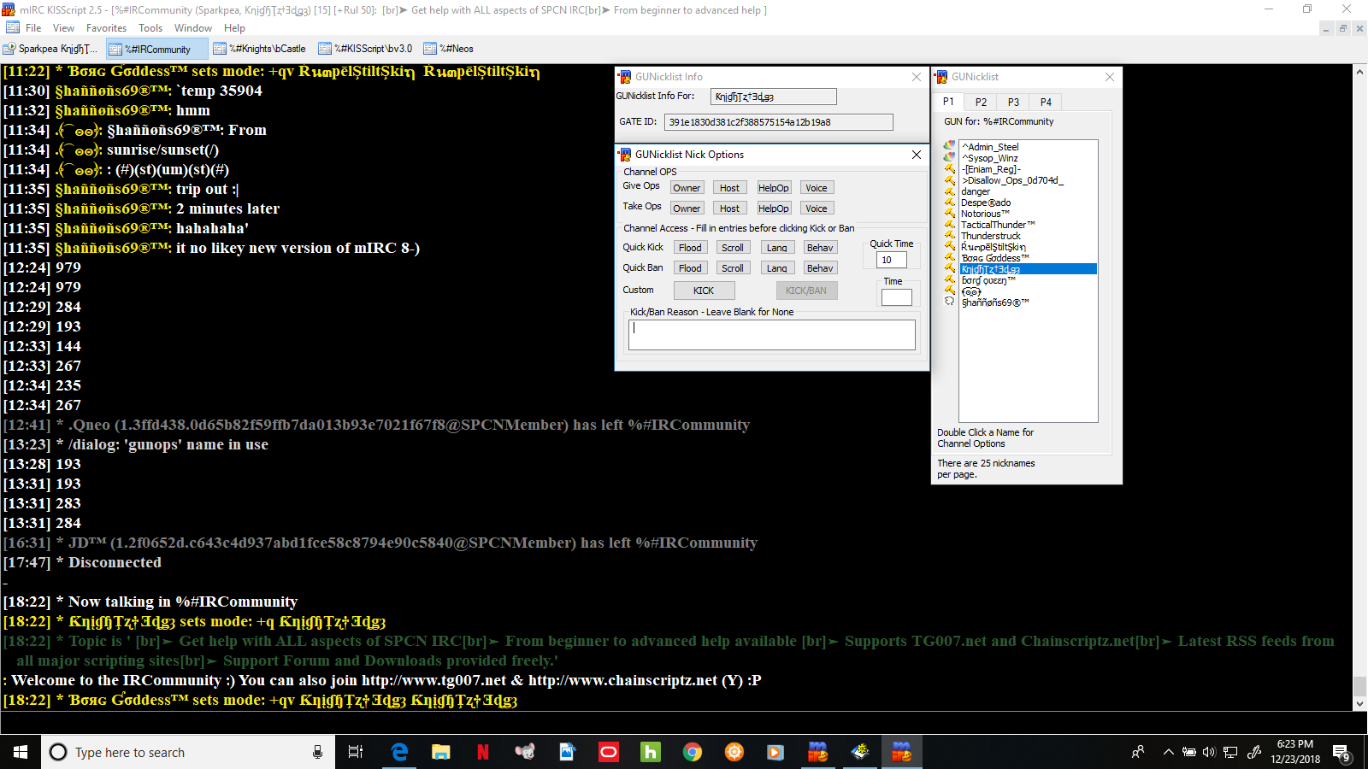Image resolution: width=1368 pixels, height=769 pixels.
Task: Open File Explorer from the taskbar
Action: pos(441,752)
